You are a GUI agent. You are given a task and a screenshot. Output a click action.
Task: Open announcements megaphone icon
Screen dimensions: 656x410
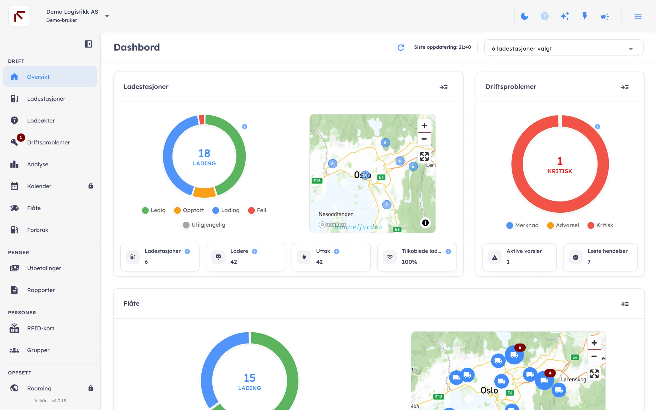tap(605, 17)
